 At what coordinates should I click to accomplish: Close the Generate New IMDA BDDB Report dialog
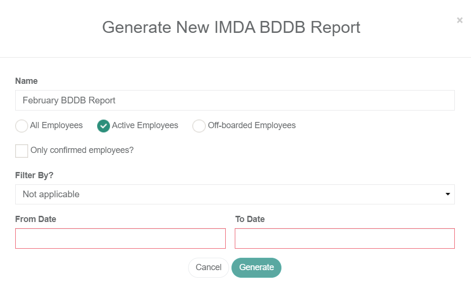pyautogui.click(x=460, y=20)
